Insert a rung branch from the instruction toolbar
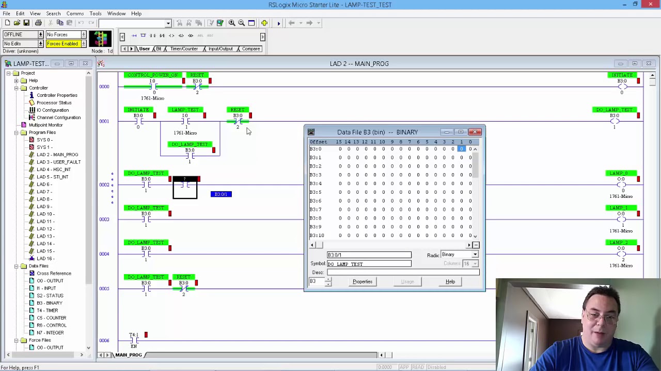 [144, 36]
